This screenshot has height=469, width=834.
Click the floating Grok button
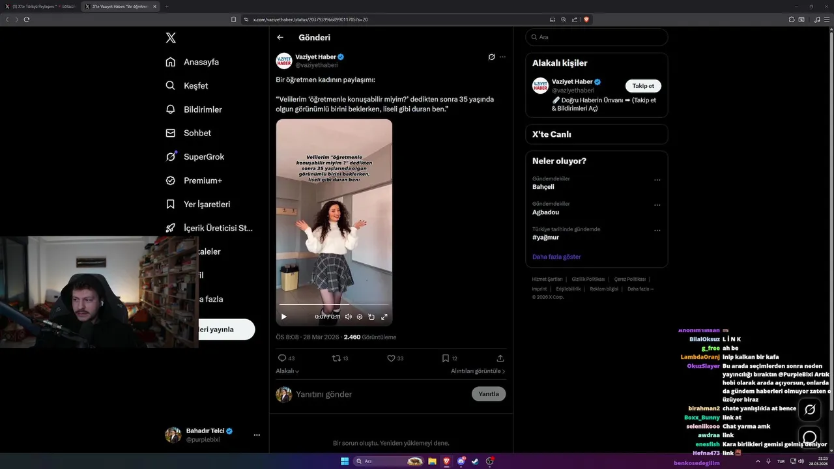(810, 410)
